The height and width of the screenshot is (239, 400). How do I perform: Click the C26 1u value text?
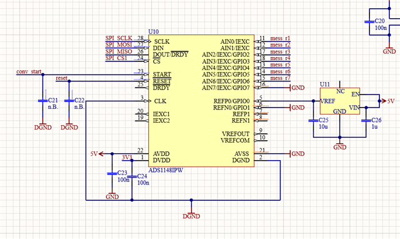click(374, 126)
